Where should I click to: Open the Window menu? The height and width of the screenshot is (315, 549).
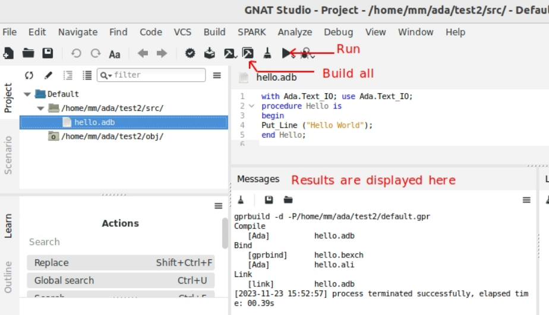tap(415, 32)
